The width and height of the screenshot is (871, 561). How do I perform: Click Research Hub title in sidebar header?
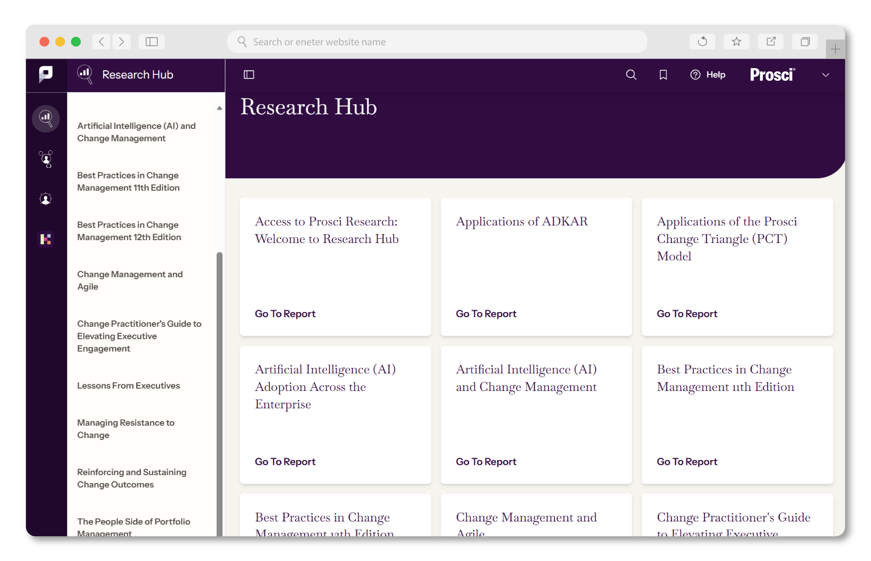(138, 75)
